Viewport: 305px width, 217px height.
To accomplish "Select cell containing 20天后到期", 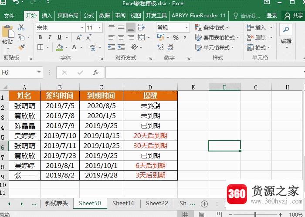I will tap(150, 136).
